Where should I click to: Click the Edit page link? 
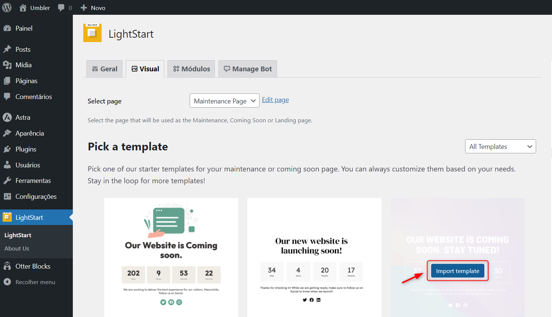275,100
